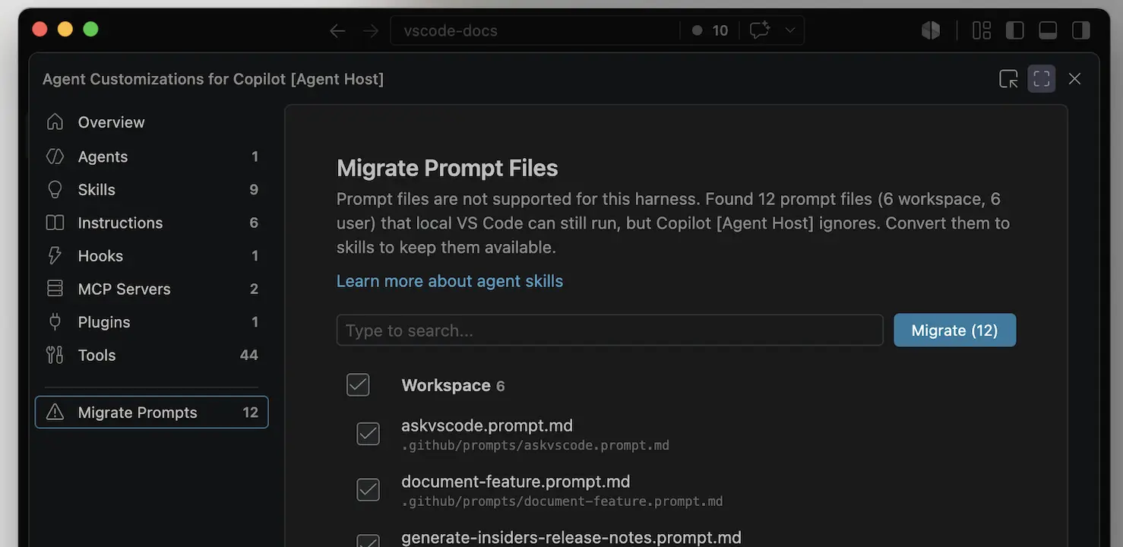Open the Overview section
The width and height of the screenshot is (1123, 547).
coord(152,122)
